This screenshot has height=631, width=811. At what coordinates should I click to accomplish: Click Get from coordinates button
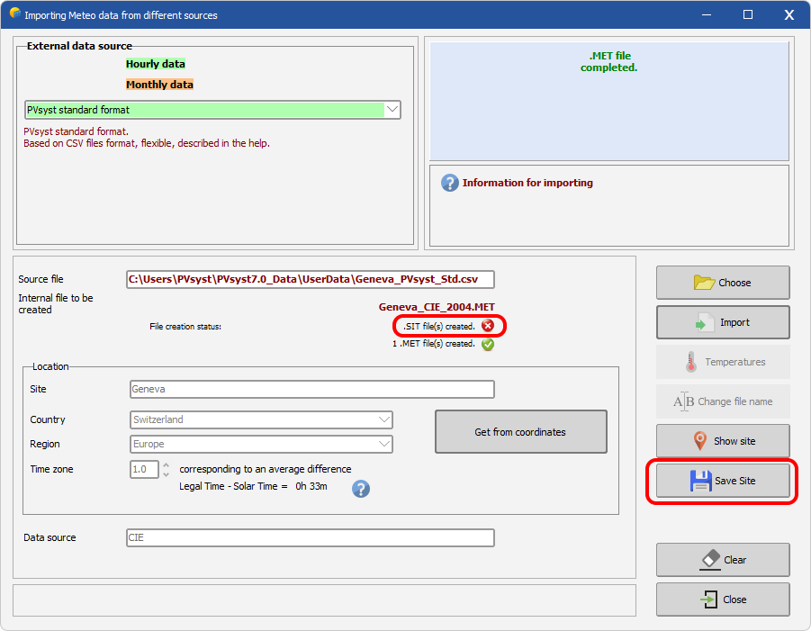[x=521, y=432]
